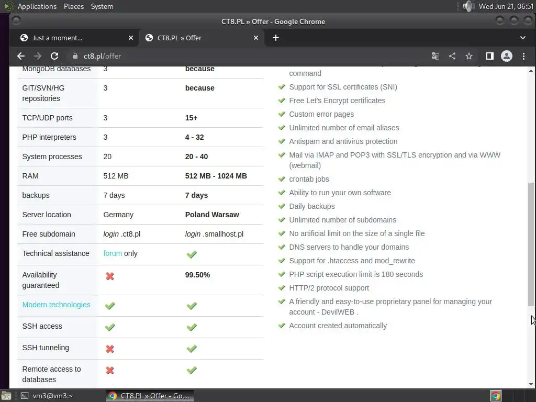This screenshot has height=402, width=536.
Task: Close the 'CT8.PL » Offer' tab
Action: tap(255, 38)
